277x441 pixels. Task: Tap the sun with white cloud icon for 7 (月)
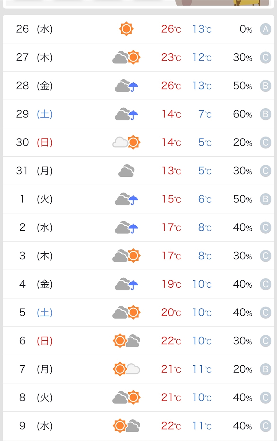pyautogui.click(x=126, y=369)
